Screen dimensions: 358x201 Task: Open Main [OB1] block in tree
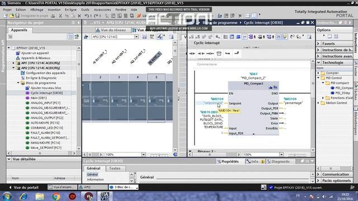pos(39,98)
